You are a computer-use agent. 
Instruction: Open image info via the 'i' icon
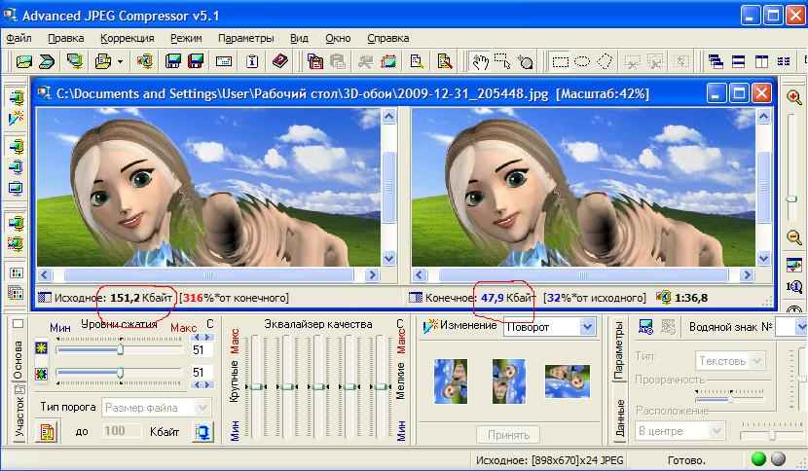[x=252, y=62]
